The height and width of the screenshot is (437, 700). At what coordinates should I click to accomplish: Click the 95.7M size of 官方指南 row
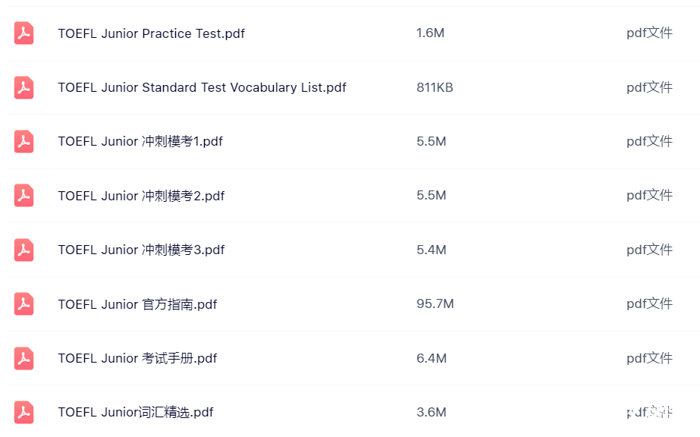pyautogui.click(x=435, y=304)
